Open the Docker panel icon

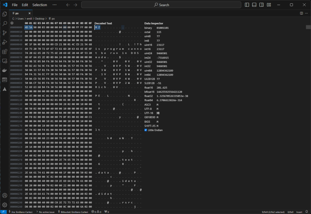pos(5,70)
